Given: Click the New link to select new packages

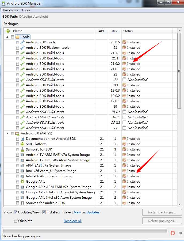Looking at the screenshot, I should pyautogui.click(x=77, y=212).
